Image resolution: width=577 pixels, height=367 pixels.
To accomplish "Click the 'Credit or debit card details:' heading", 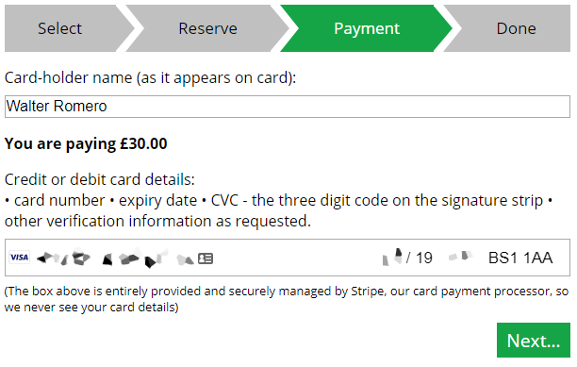I will tap(100, 179).
